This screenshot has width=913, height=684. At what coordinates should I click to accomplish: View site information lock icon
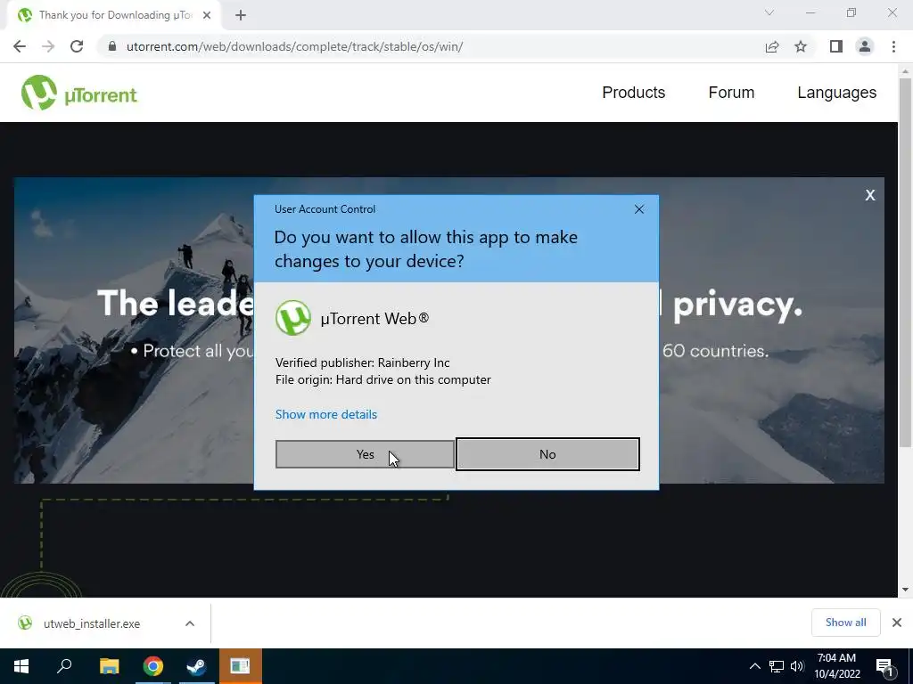tap(112, 46)
